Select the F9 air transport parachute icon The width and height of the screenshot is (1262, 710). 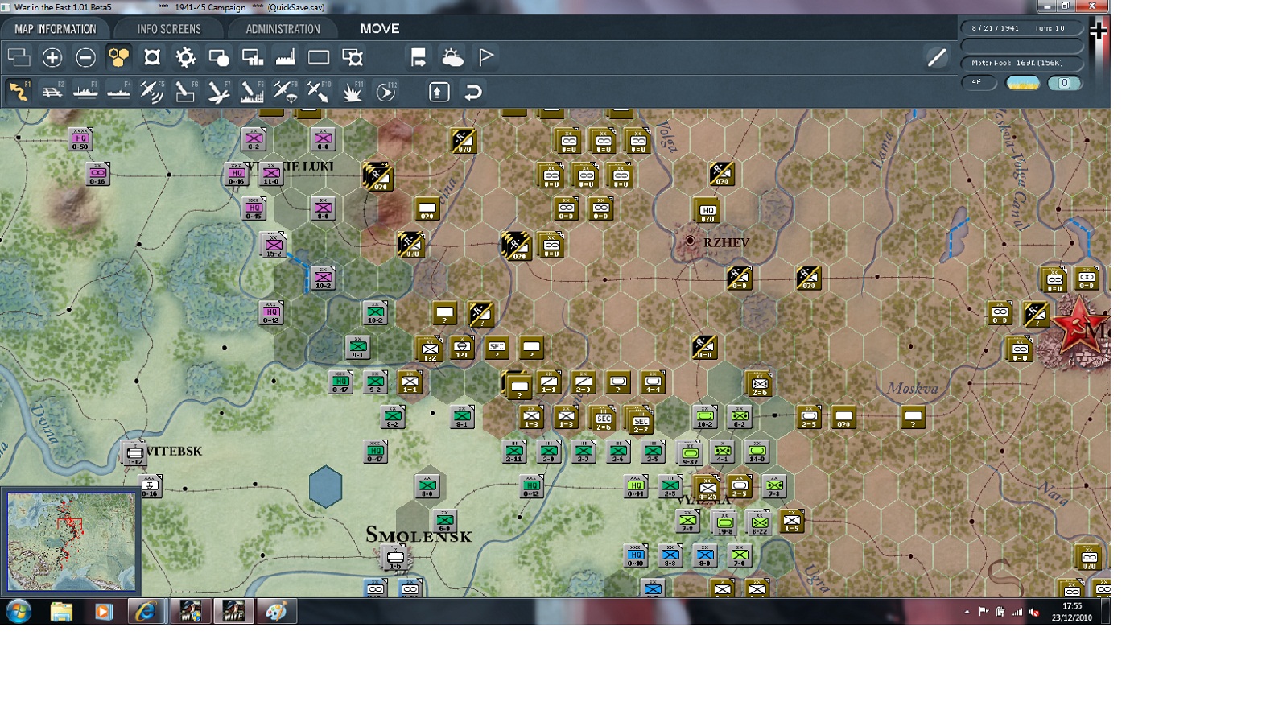click(286, 92)
